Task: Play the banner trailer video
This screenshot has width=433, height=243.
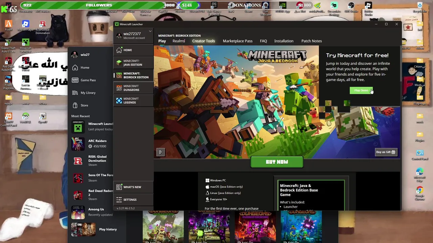Action: [x=160, y=152]
